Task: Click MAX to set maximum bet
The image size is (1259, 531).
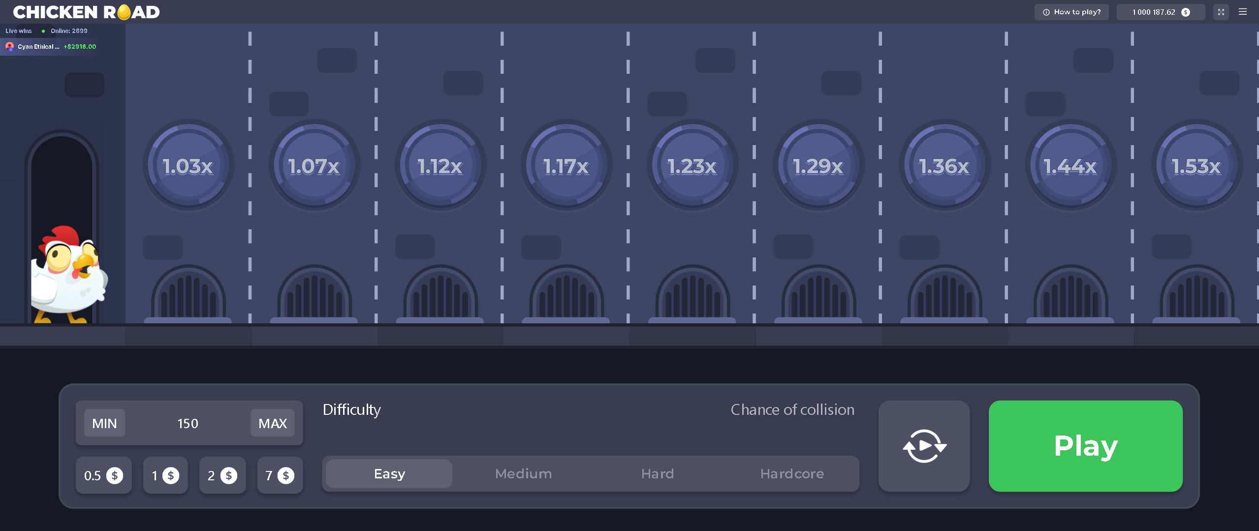Action: 272,423
